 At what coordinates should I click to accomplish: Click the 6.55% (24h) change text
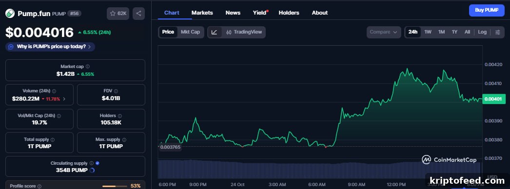point(97,33)
